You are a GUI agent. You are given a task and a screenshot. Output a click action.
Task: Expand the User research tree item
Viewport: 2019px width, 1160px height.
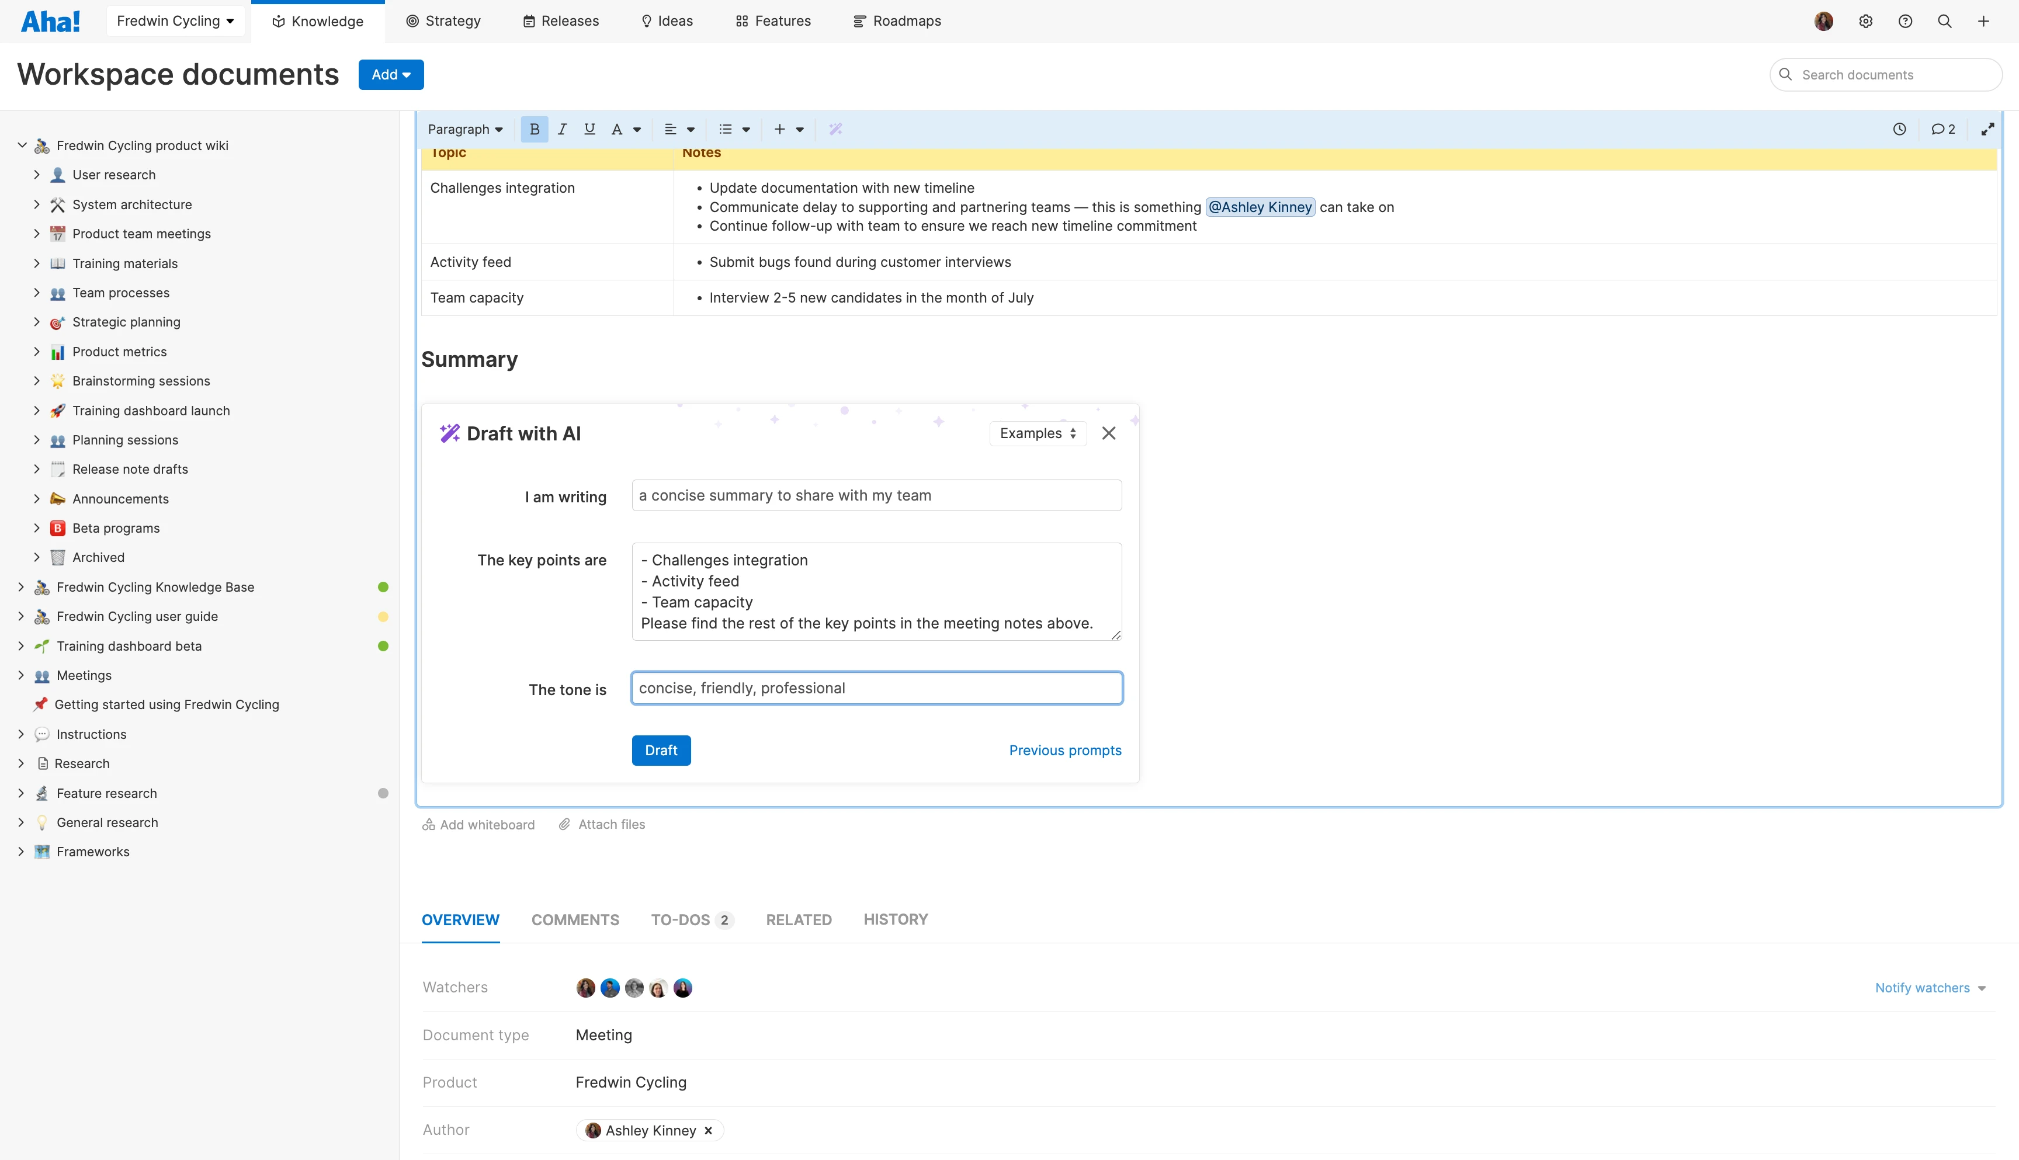point(37,175)
